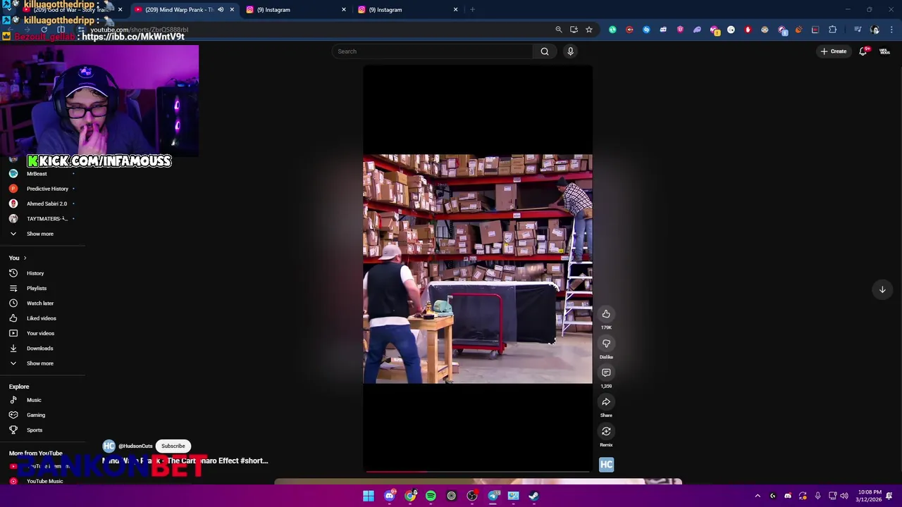Open the comments icon showing 1,259
902x507 pixels.
[606, 373]
